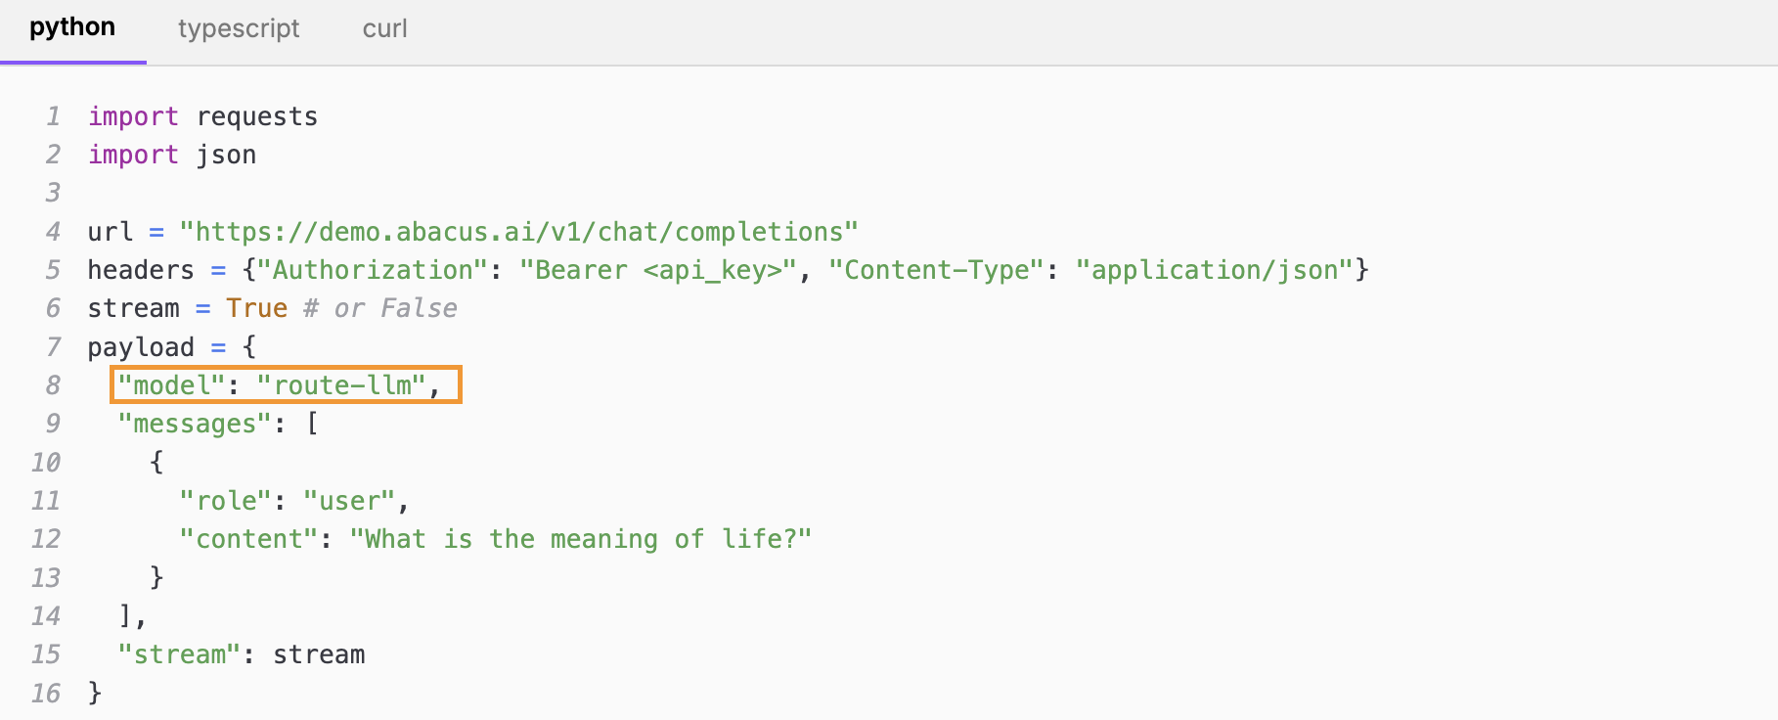
Task: Select the curl tab
Action: [x=385, y=28]
